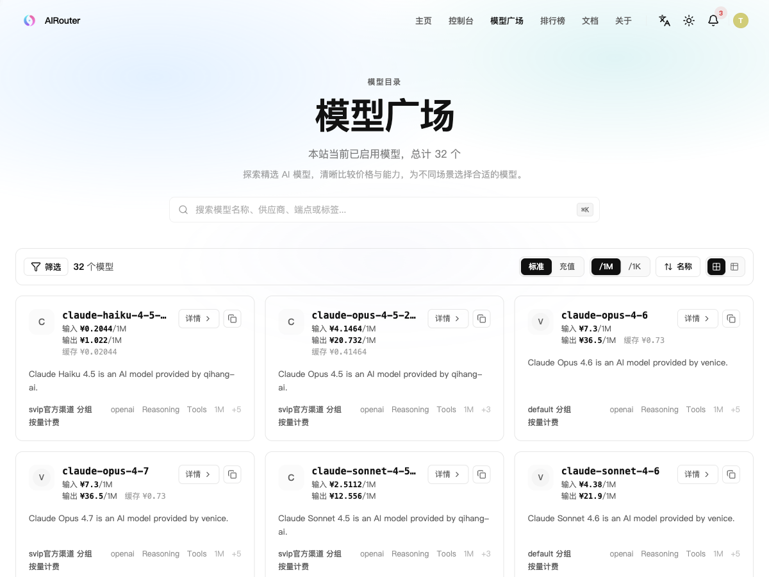Switch price unit to /1M

pos(606,267)
